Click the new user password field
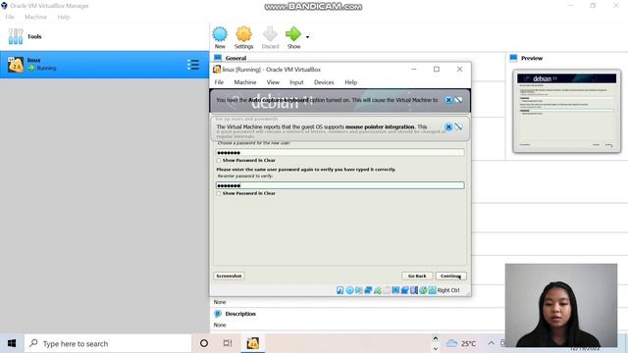This screenshot has width=628, height=353. [x=340, y=153]
